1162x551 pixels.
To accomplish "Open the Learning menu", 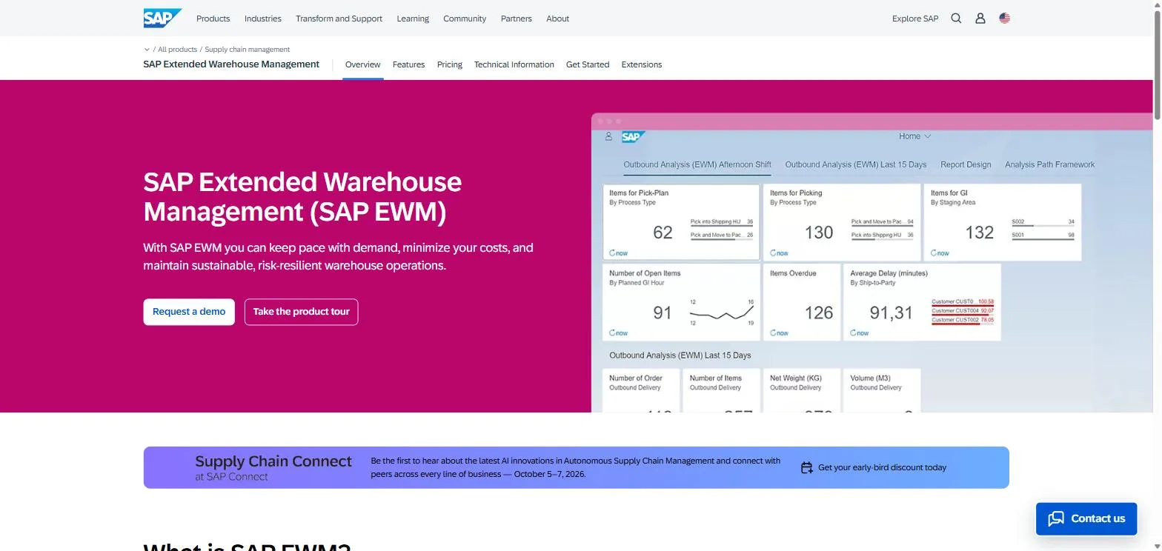I will (x=413, y=19).
